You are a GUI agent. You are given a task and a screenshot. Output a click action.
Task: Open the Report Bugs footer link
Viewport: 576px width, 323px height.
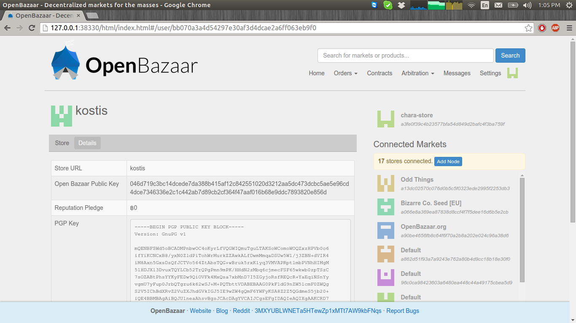[403, 311]
